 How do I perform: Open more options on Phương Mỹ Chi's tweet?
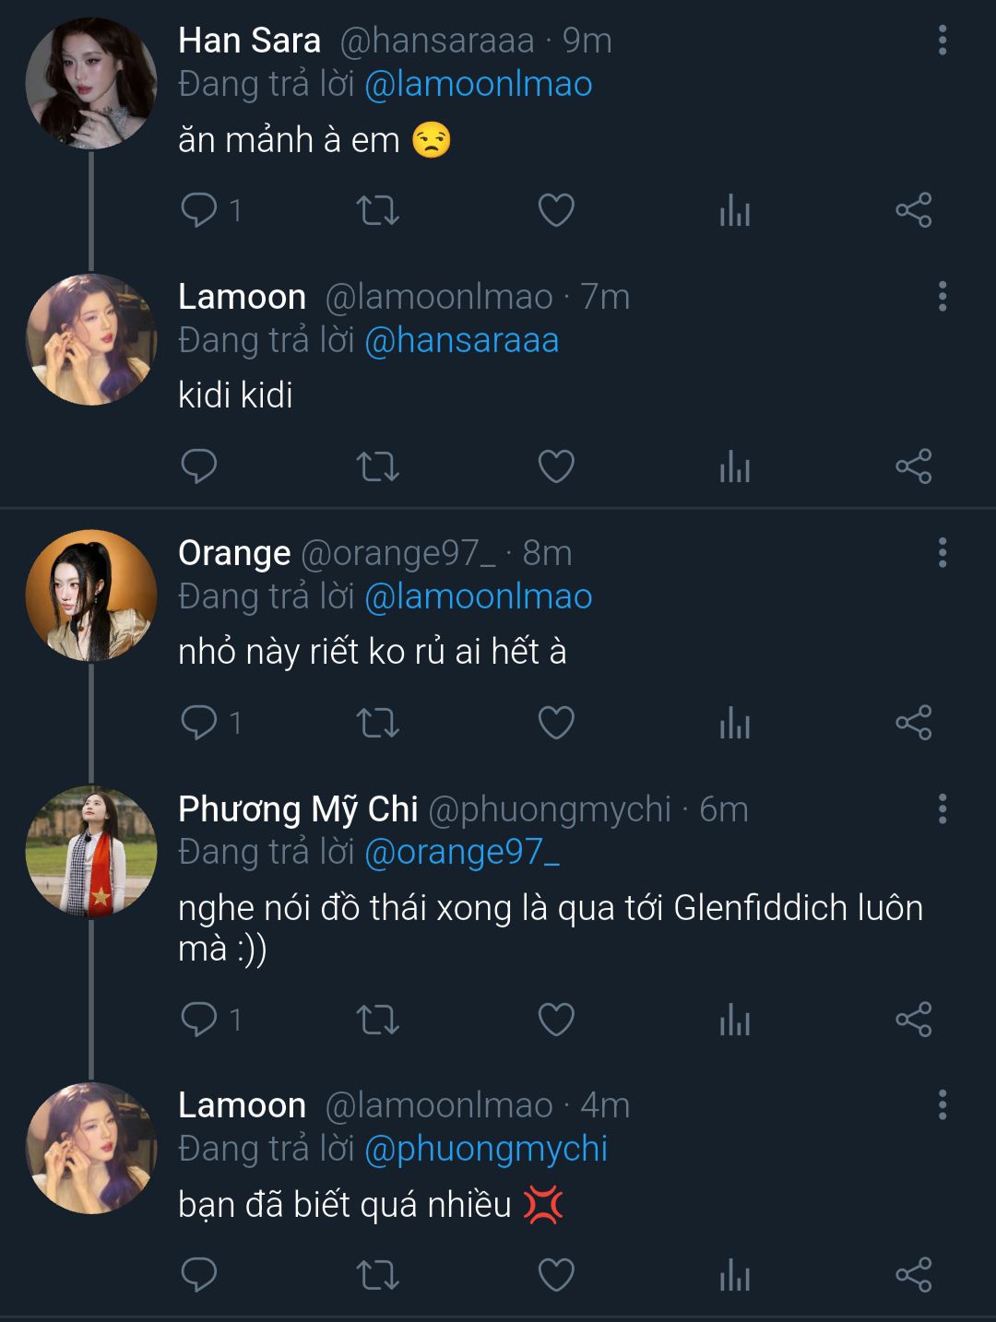tap(942, 809)
